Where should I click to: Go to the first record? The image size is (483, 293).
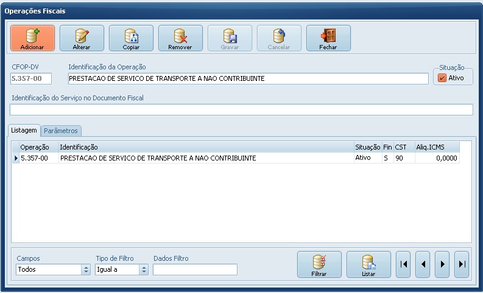click(x=403, y=264)
